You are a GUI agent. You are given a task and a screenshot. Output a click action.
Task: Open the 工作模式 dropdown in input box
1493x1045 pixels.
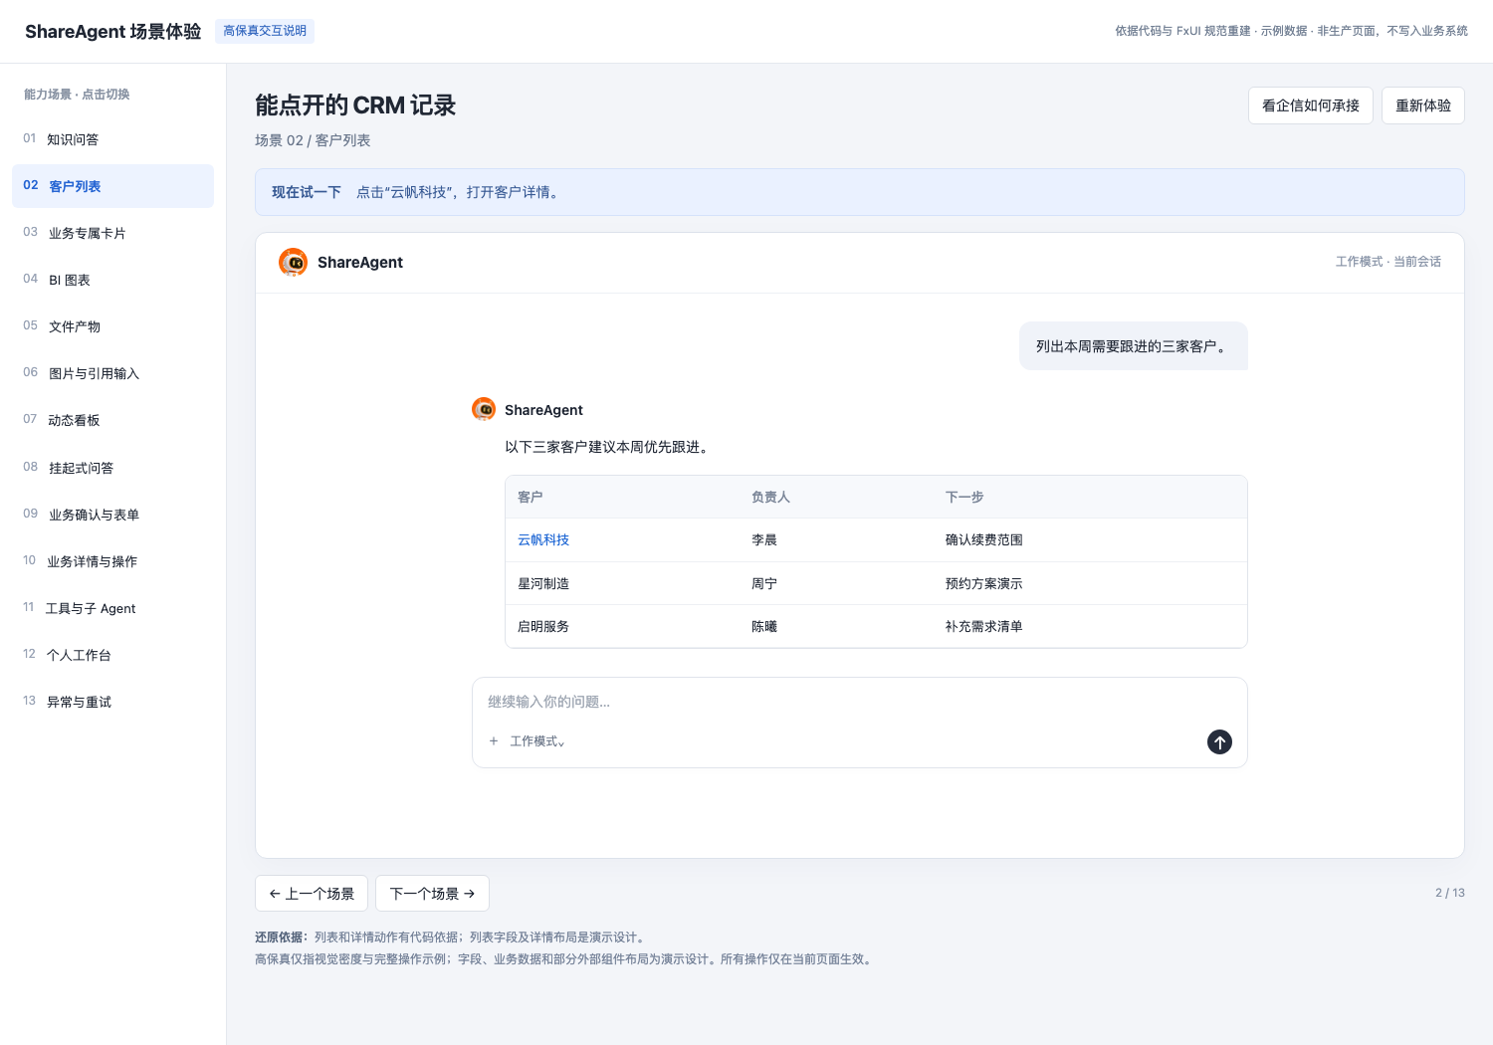pyautogui.click(x=537, y=741)
